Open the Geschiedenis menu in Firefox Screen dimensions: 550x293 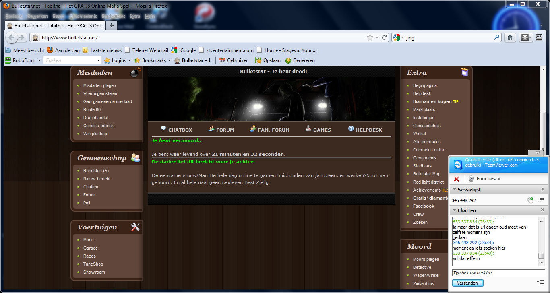[x=83, y=17]
